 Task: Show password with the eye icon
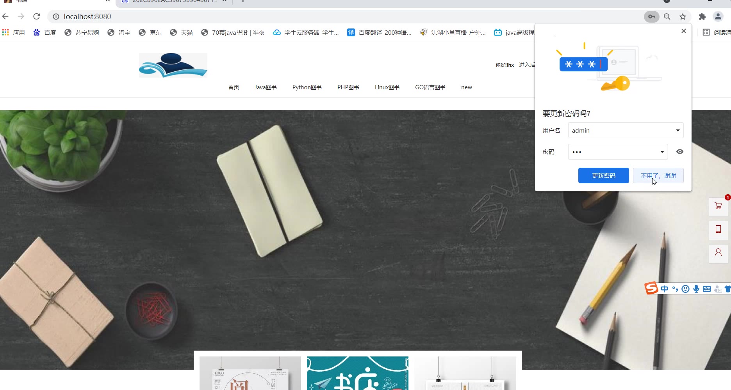pos(680,152)
